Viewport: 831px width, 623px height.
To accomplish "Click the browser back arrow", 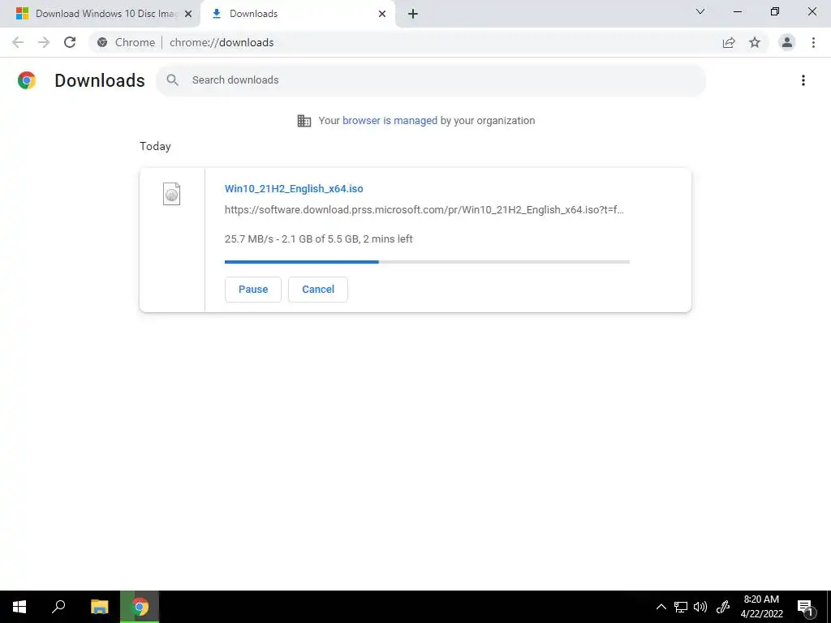I will (x=18, y=42).
